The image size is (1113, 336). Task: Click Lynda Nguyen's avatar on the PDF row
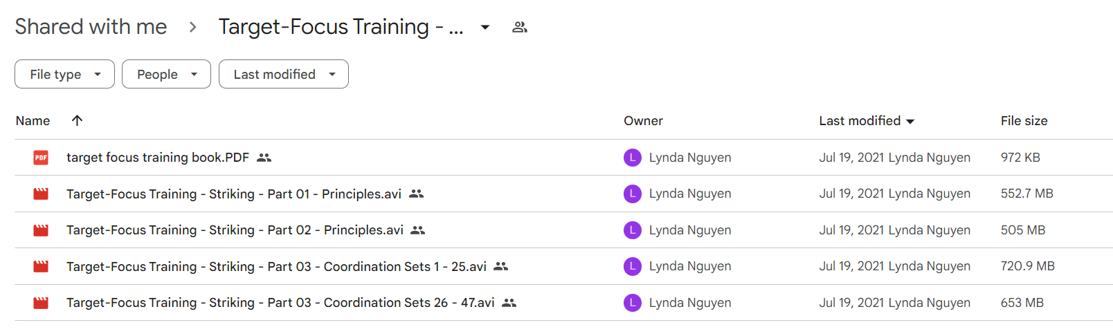point(633,158)
